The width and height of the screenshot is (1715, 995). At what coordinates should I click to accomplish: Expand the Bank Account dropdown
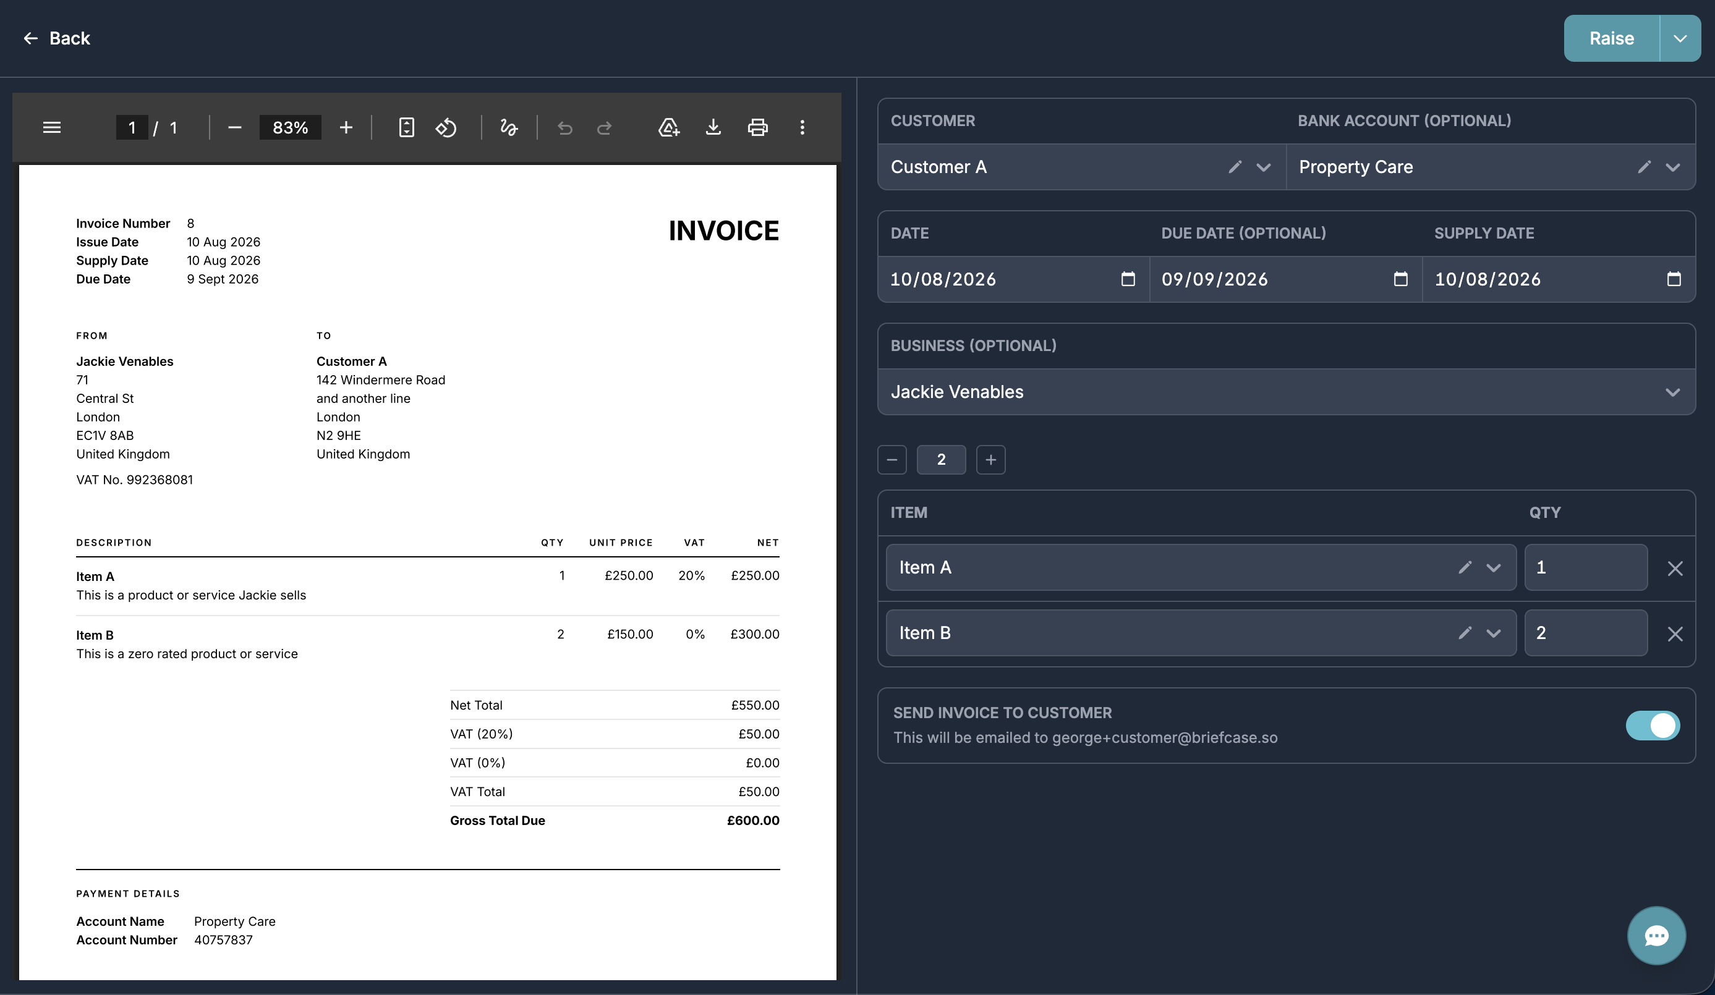point(1673,167)
